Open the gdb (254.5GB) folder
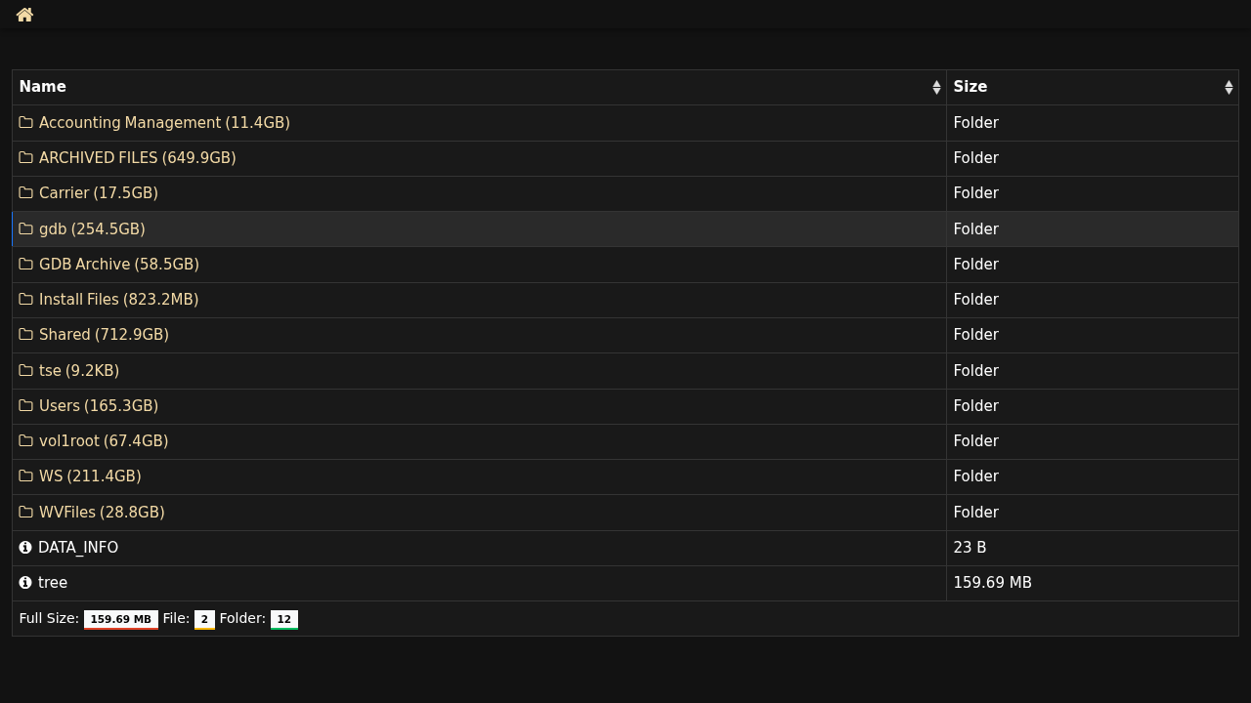Viewport: 1251px width, 703px height. [92, 229]
